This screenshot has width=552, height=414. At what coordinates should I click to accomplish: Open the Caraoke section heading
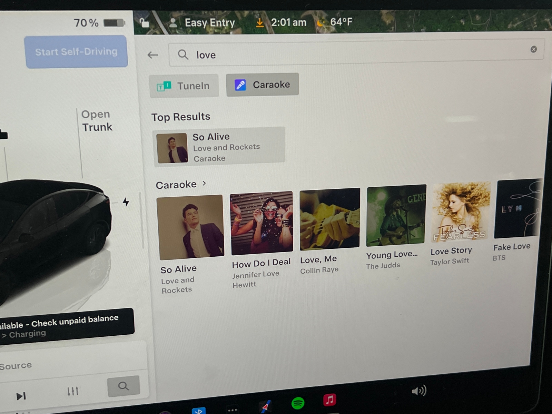(176, 185)
